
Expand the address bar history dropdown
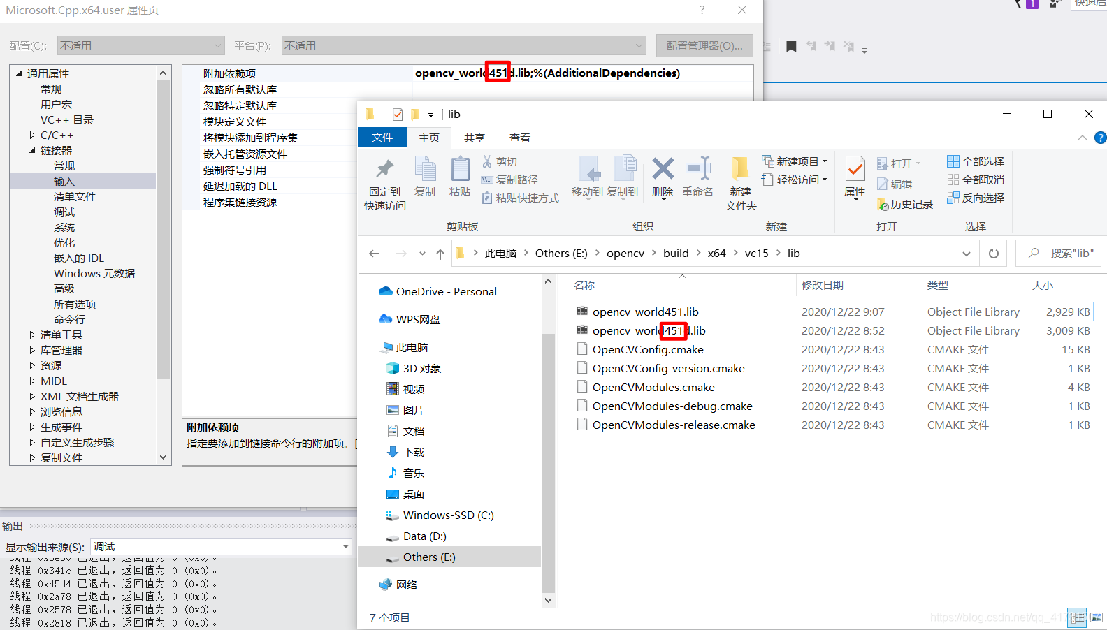point(966,254)
